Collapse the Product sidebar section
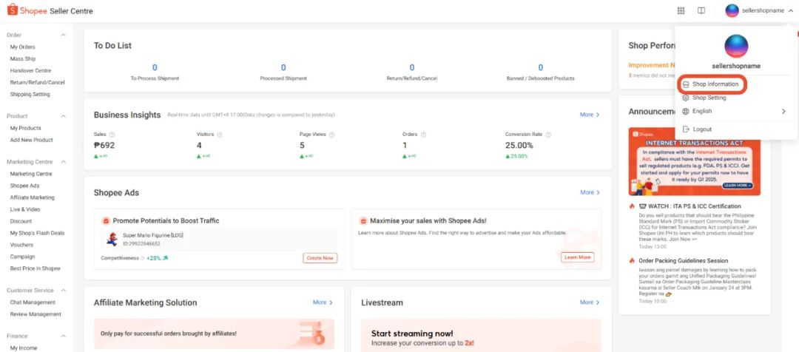 point(63,116)
